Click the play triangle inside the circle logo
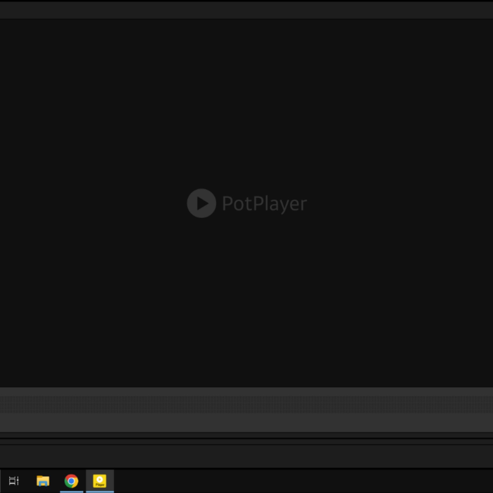The image size is (493, 493). (202, 203)
